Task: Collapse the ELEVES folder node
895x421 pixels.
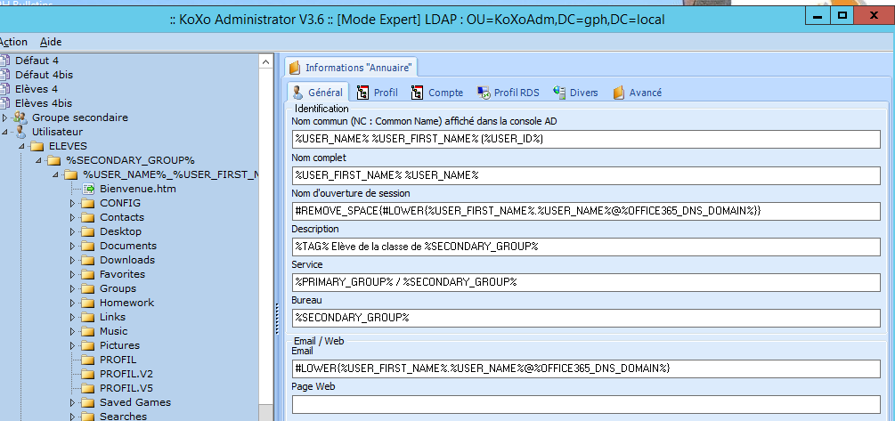Action: tap(22, 146)
